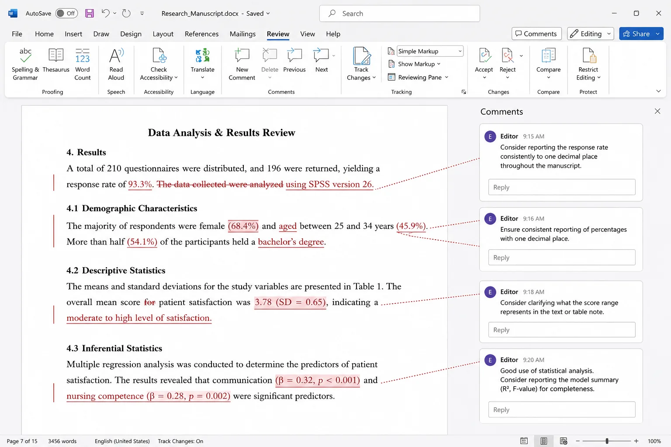The height and width of the screenshot is (447, 671).
Task: Expand Customize Quick Access Toolbar arrow
Action: point(142,14)
